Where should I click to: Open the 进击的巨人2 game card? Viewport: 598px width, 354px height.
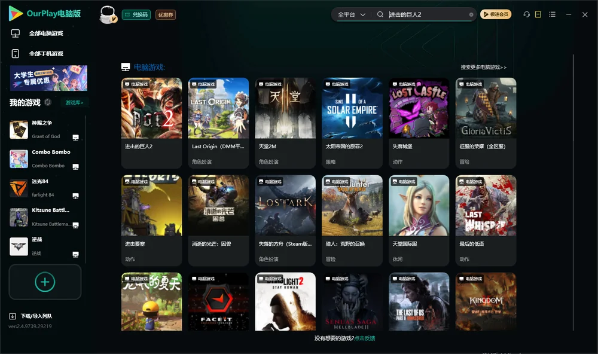[x=151, y=123]
